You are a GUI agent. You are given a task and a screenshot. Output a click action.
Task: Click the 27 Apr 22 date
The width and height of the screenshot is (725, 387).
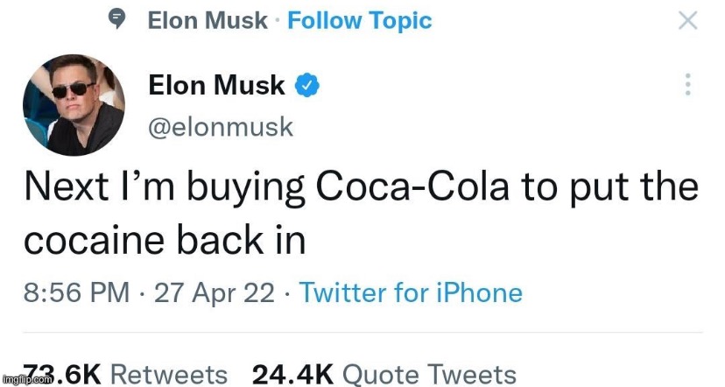tap(214, 292)
